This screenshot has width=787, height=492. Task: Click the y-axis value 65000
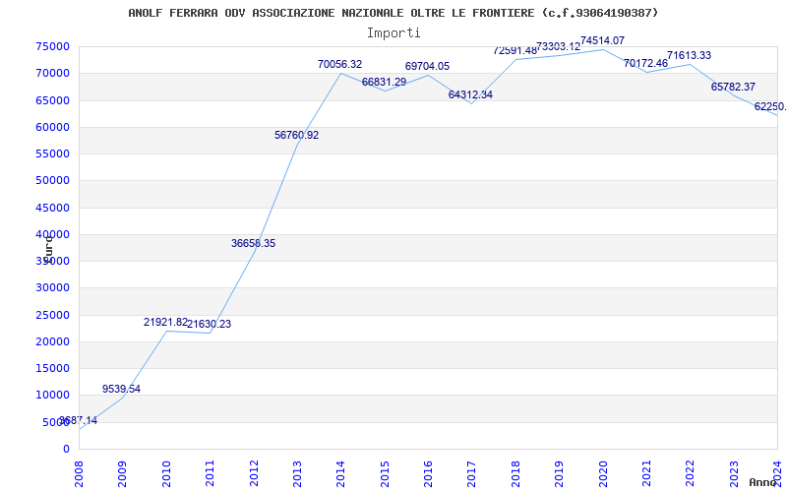(53, 100)
